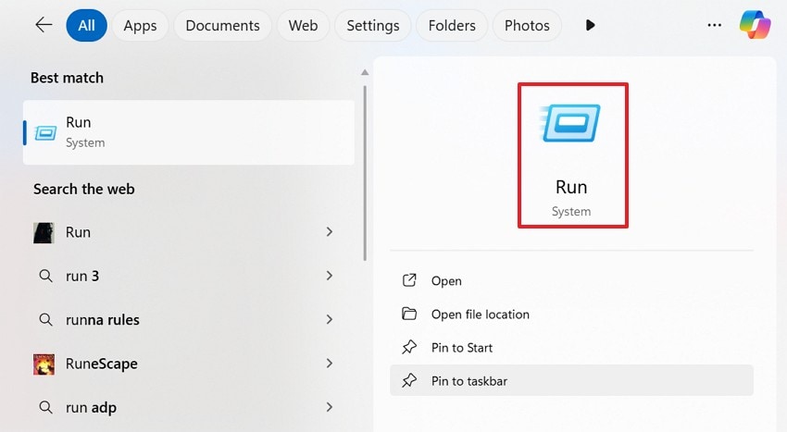This screenshot has height=432, width=787.
Task: Click the folder icon for Open file location
Action: 409,315
